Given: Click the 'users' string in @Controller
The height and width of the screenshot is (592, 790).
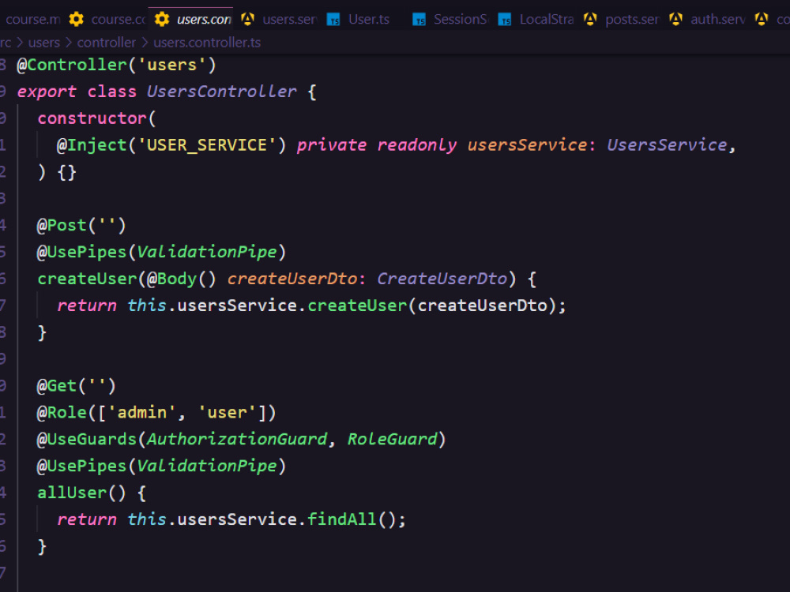Looking at the screenshot, I should (171, 65).
